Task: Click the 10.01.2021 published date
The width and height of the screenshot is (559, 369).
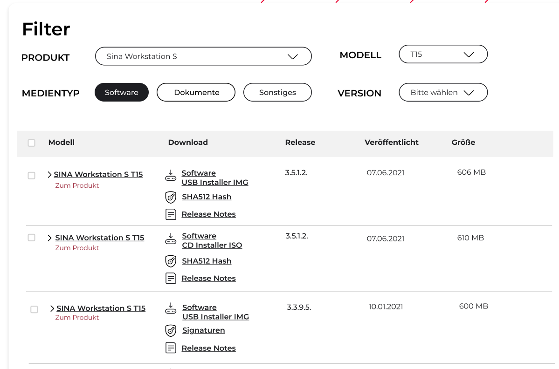Action: [x=386, y=307]
